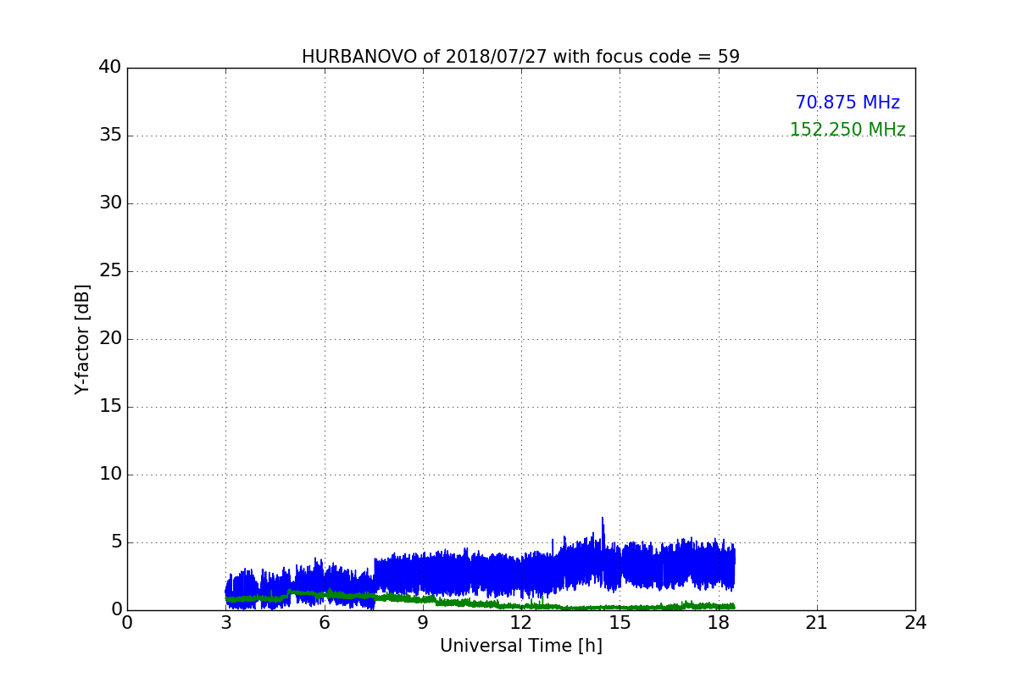The height and width of the screenshot is (678, 1017).
Task: Click the green trace bump near 5 hours
Action: pyautogui.click(x=291, y=592)
